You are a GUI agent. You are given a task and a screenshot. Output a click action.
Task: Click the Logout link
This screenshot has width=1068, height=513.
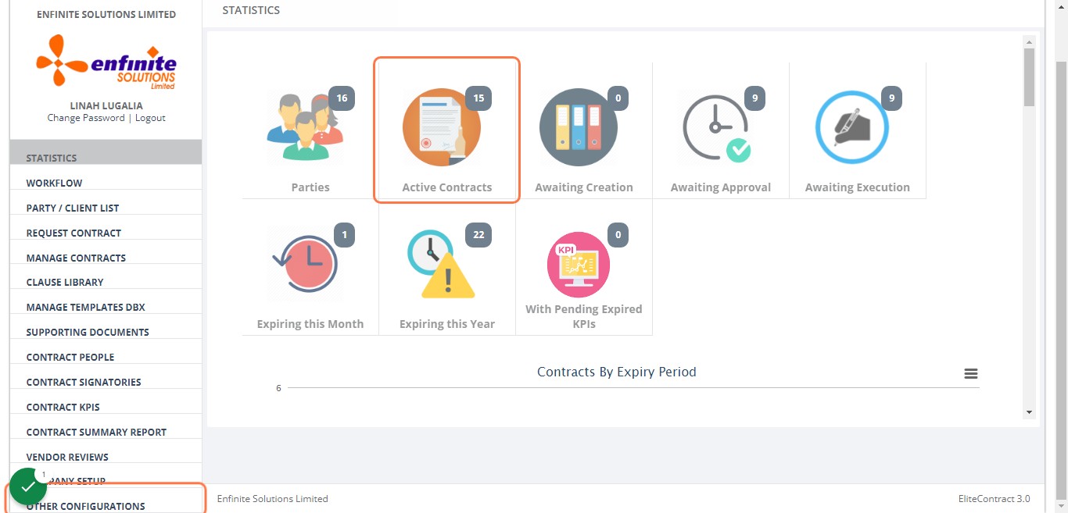[x=150, y=118]
